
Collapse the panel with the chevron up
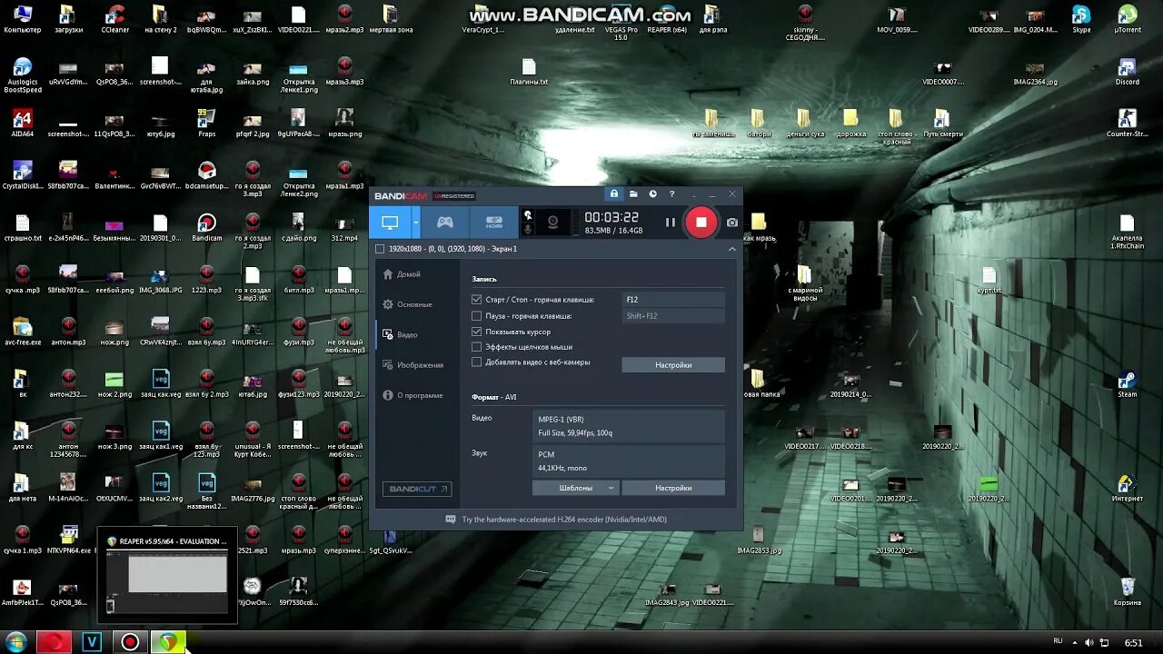[x=732, y=249]
